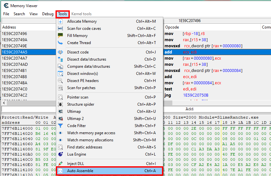
Task: Click the jng jump target 1E59C20750B
Action: (196, 95)
